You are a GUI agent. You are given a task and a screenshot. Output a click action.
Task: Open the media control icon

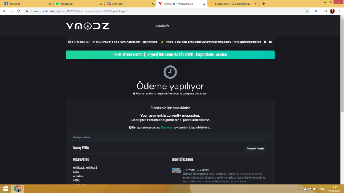click(326, 11)
